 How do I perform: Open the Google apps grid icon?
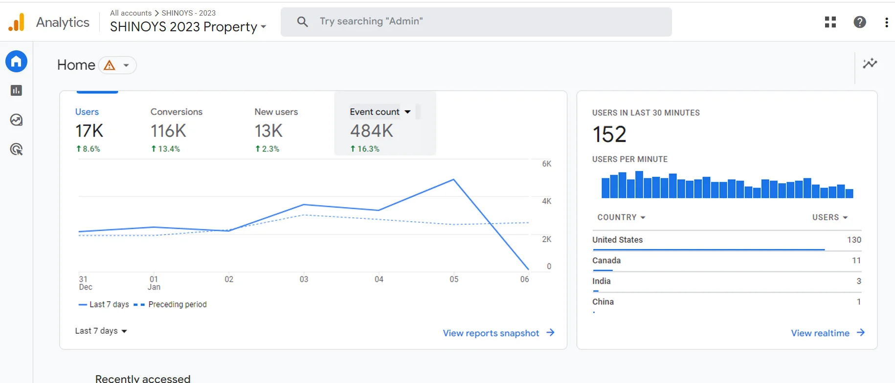(830, 22)
